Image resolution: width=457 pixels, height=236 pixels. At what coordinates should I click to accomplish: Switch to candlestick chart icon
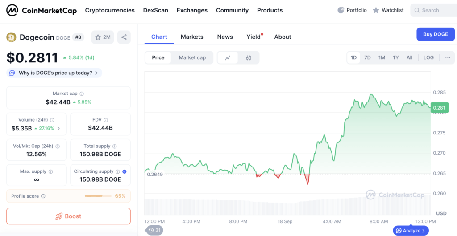tap(248, 57)
